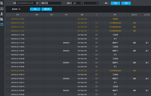This screenshot has width=151, height=96.
Task: Expand the 搜索 chevron for more options
Action: click(109, 3)
